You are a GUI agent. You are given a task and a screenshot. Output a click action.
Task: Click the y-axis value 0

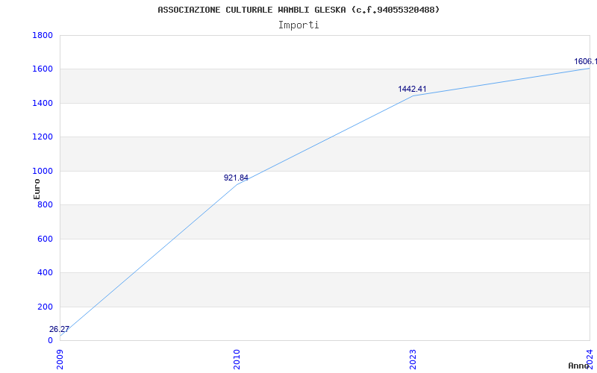click(50, 340)
